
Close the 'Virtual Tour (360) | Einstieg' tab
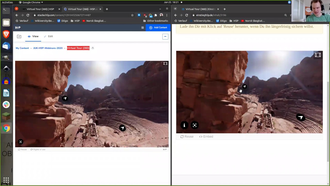[x=218, y=9]
